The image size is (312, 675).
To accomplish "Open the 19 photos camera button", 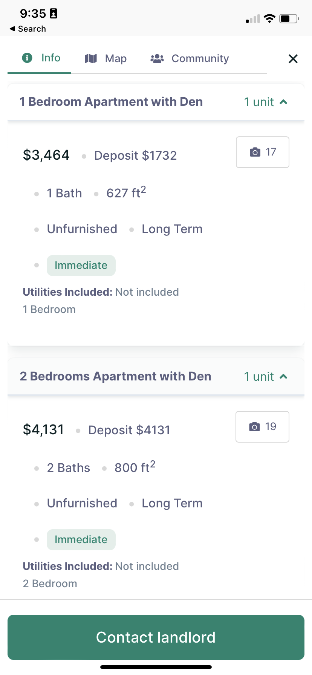I will 263,427.
